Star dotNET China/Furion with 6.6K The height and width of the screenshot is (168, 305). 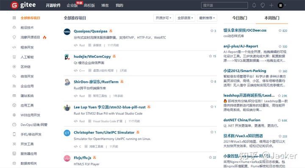[279, 120]
